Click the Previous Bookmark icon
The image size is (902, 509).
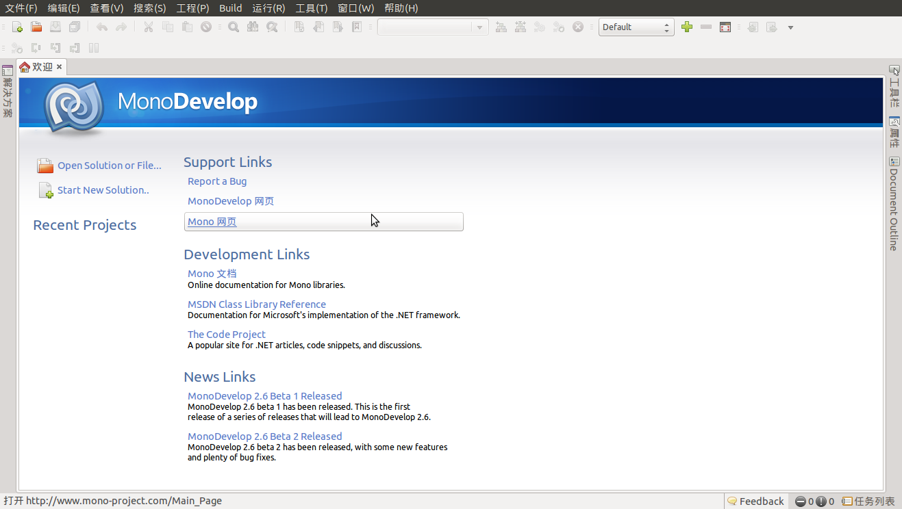(318, 27)
